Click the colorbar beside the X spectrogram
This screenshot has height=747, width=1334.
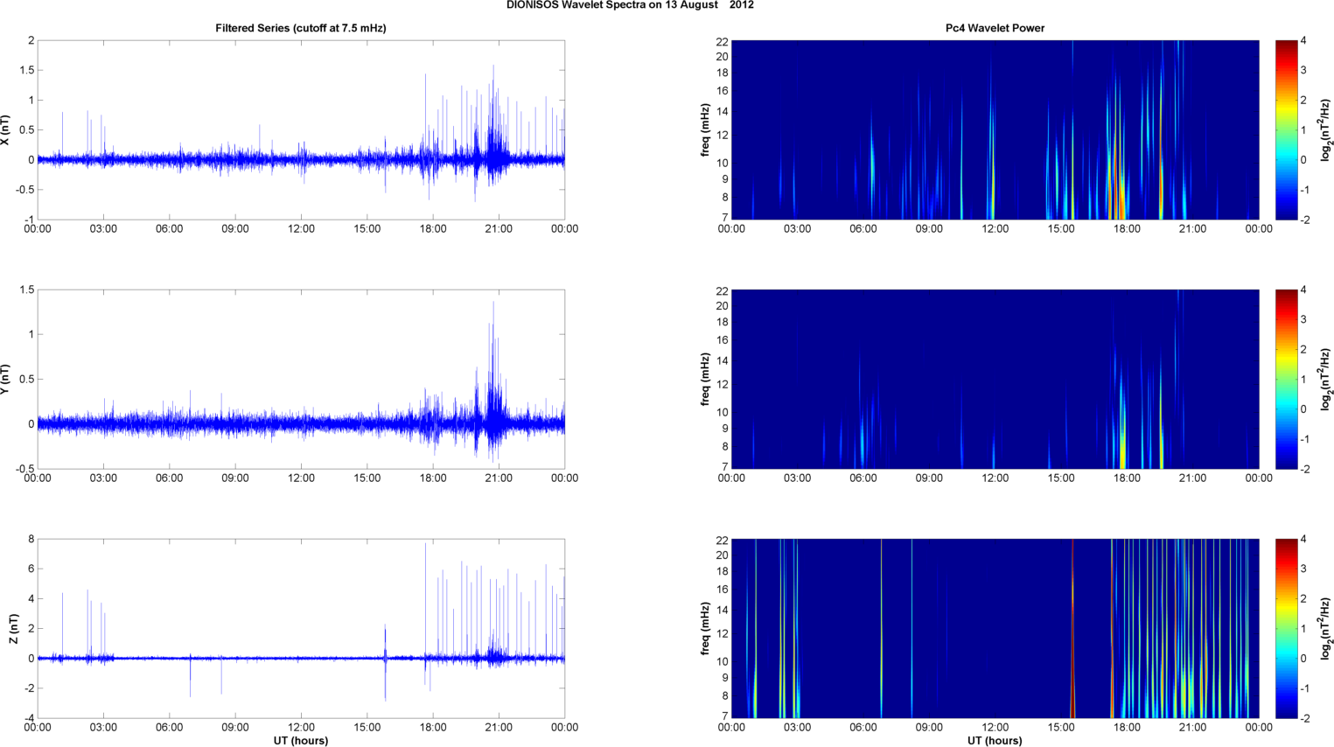tap(1286, 130)
